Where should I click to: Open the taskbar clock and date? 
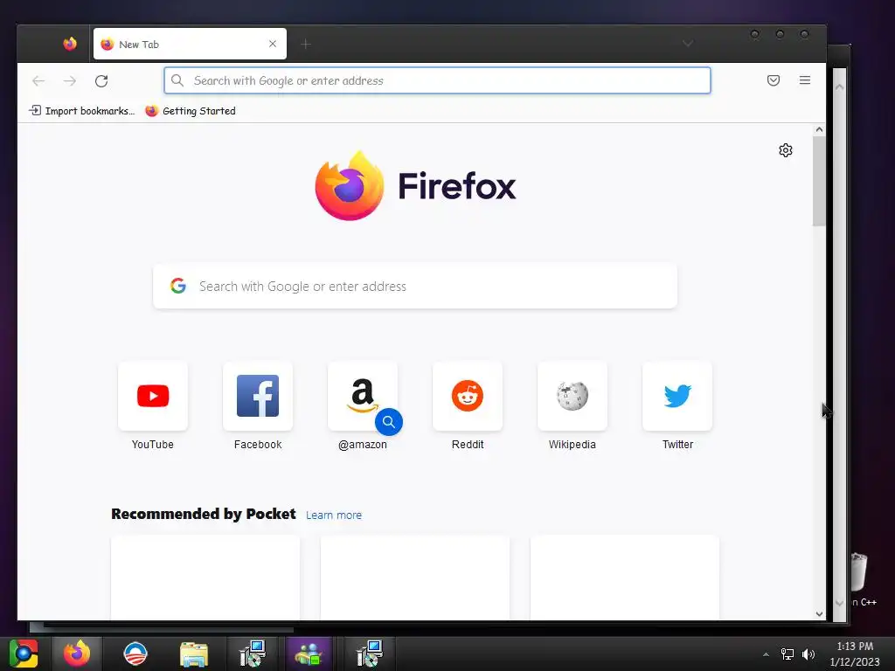[855, 654]
